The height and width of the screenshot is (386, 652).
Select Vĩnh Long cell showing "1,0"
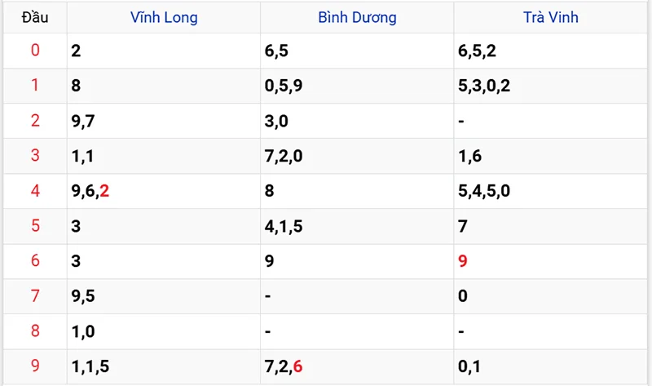83,332
